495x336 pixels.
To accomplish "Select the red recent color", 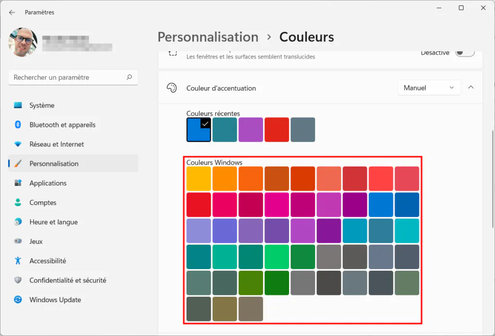I will click(277, 130).
